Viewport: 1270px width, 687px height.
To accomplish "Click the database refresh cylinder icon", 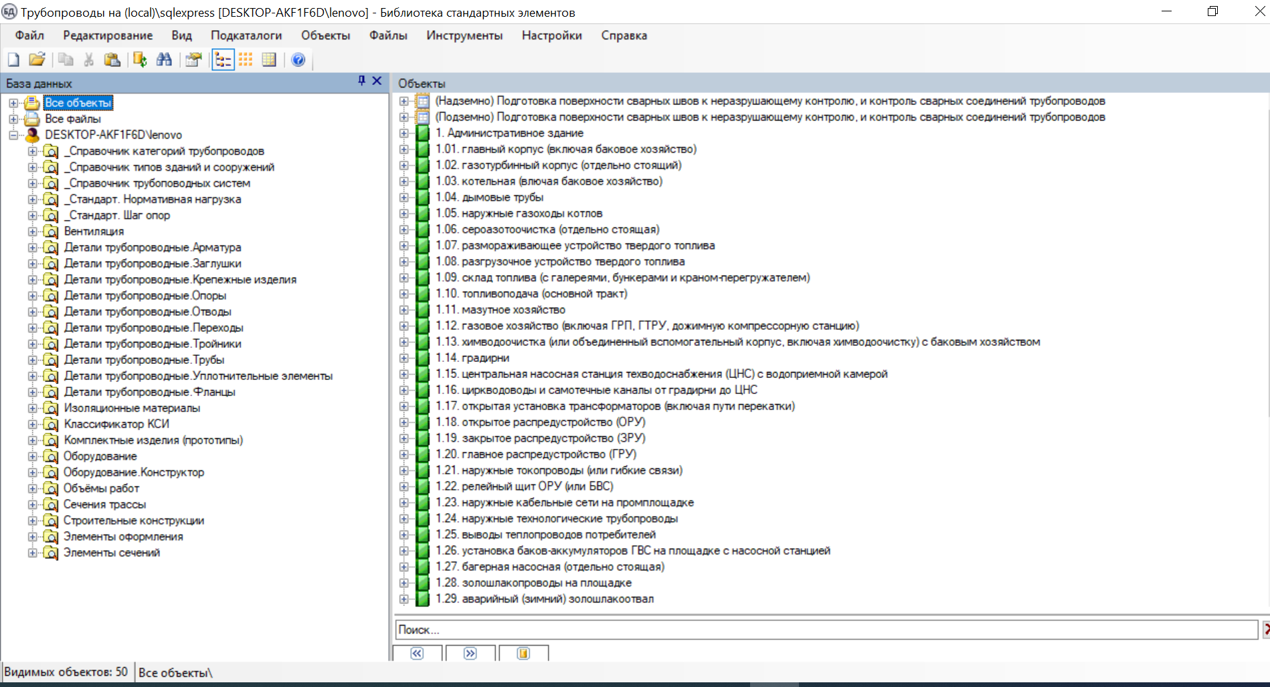I will coord(140,60).
